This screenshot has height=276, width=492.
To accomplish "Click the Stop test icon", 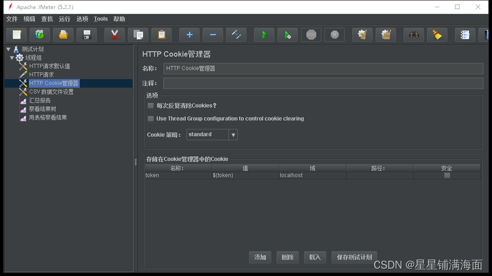I will [x=311, y=35].
